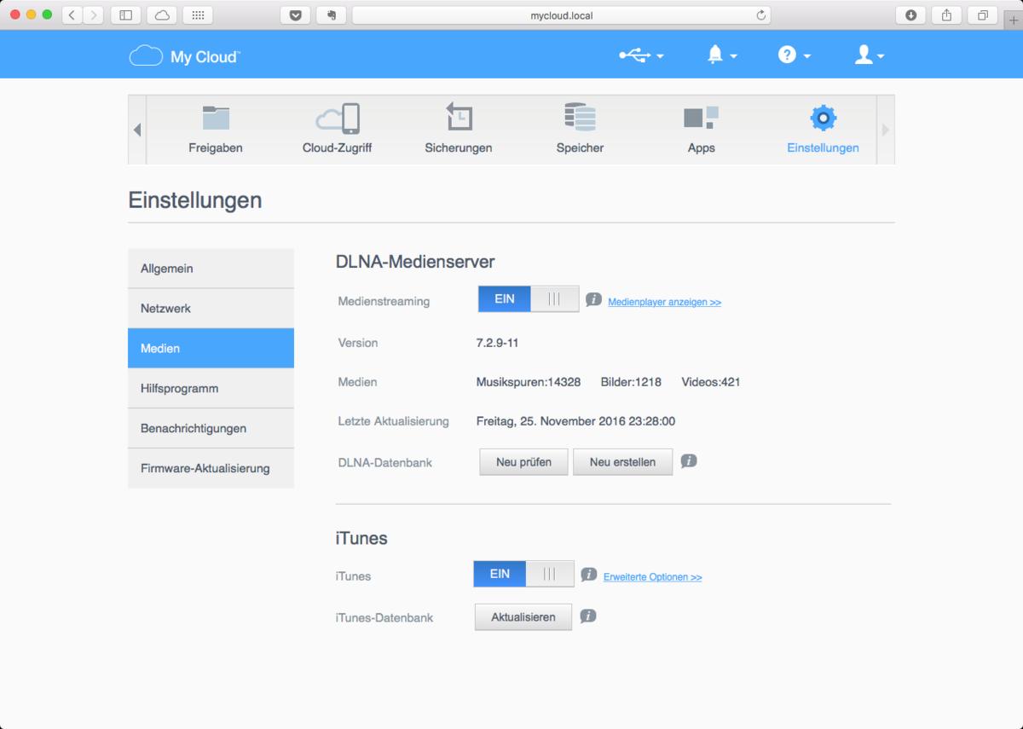Open the Sicherungen section
Viewport: 1023px width, 729px height.
click(459, 130)
